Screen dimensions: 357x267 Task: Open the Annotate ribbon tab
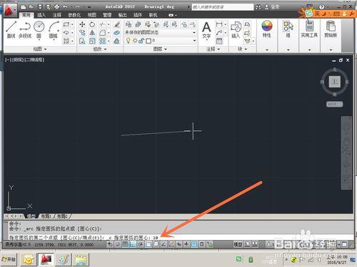(57, 15)
